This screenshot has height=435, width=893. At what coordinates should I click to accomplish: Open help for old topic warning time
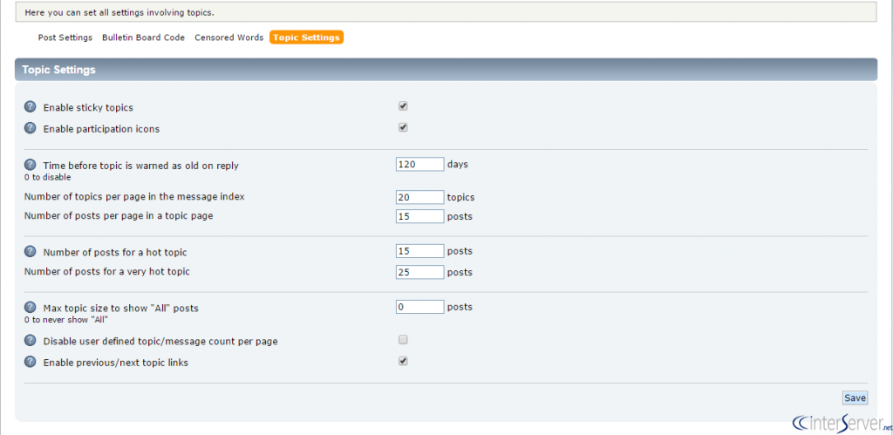tap(30, 165)
